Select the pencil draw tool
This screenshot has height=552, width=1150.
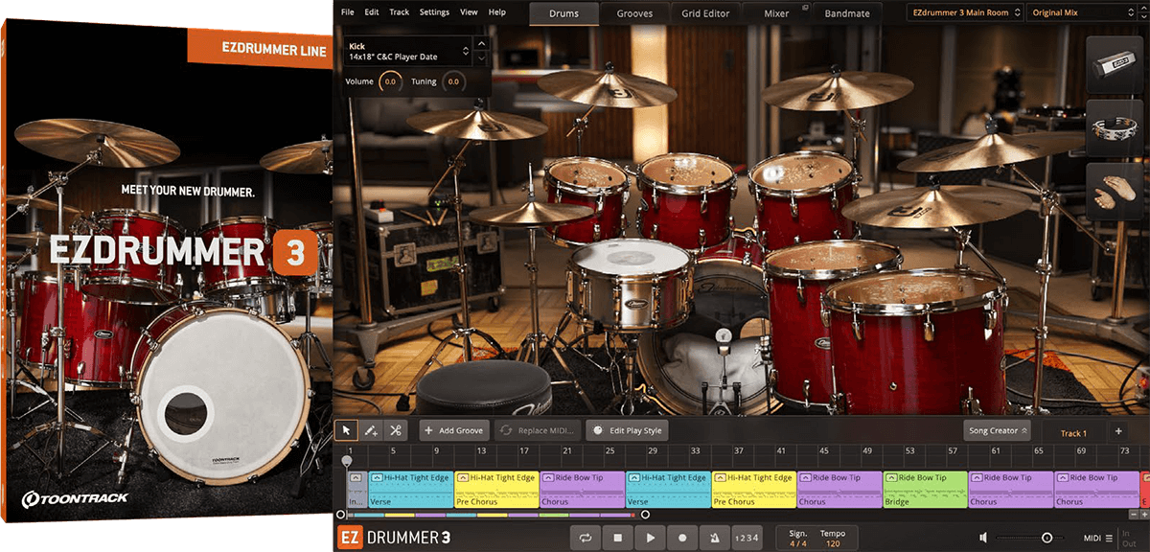click(371, 429)
